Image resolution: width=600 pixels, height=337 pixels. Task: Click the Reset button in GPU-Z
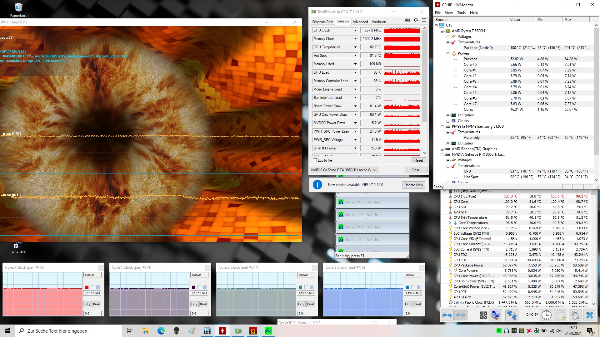[418, 160]
